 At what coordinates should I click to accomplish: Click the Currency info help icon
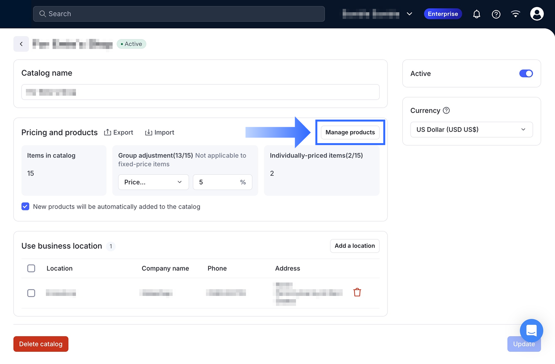click(x=446, y=110)
